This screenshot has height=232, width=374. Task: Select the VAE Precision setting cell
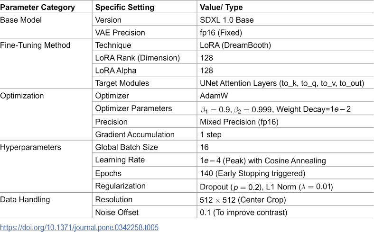coord(145,32)
